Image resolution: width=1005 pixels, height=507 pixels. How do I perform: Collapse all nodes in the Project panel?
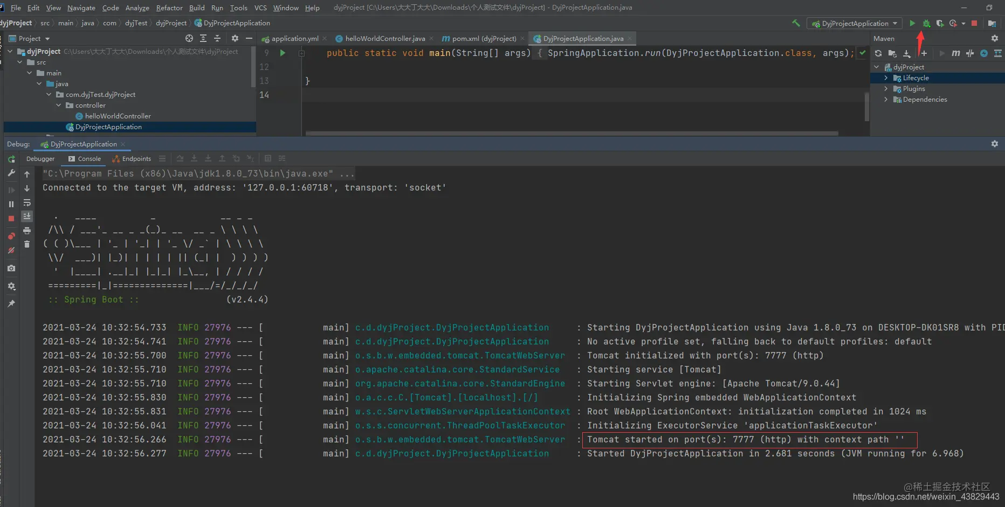pyautogui.click(x=217, y=38)
